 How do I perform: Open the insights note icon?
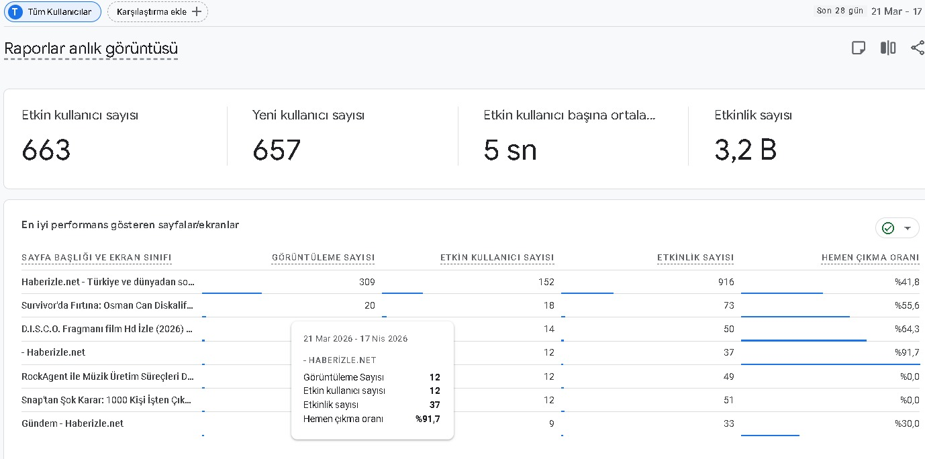[x=858, y=48]
